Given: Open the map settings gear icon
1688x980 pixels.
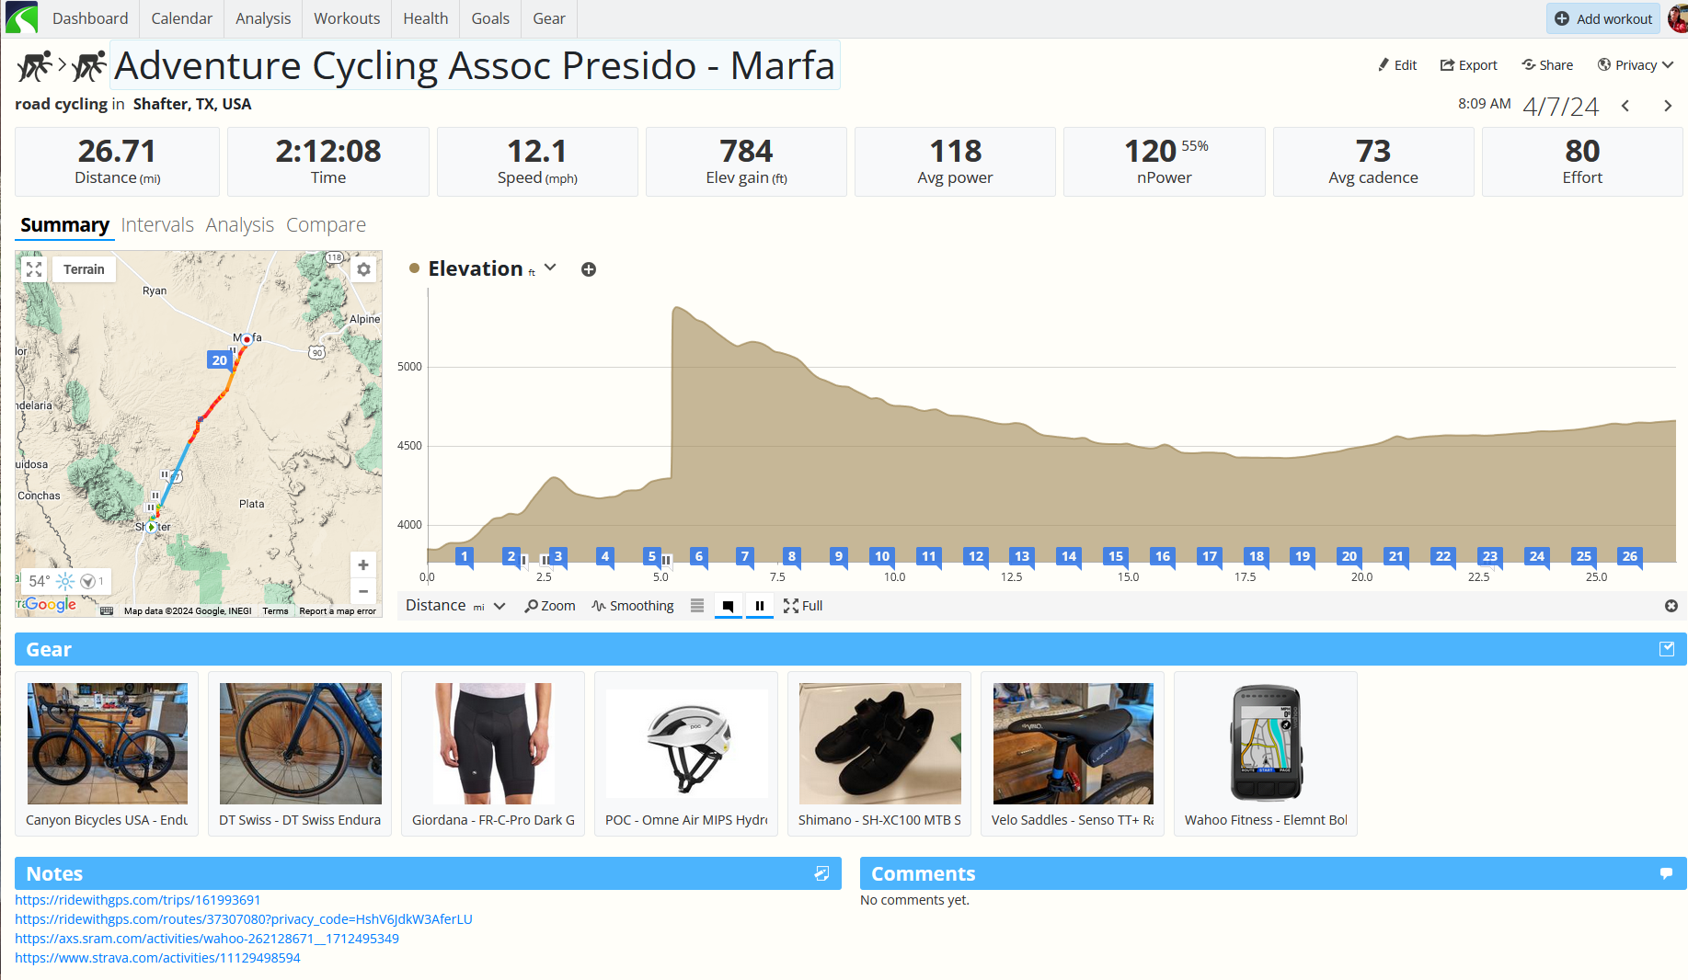Looking at the screenshot, I should [364, 269].
